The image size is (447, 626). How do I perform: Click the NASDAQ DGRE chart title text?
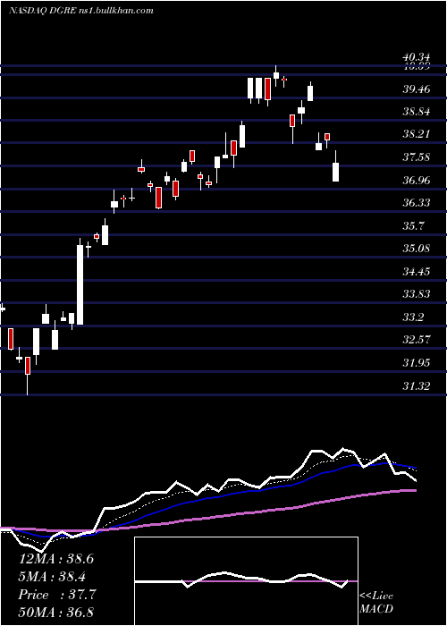(80, 11)
